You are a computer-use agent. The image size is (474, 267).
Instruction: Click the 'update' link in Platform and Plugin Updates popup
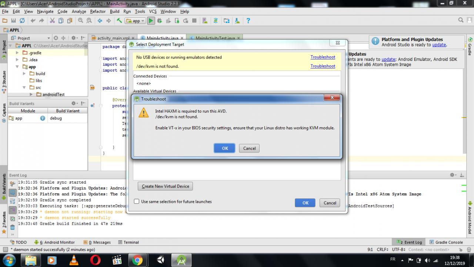(x=439, y=45)
